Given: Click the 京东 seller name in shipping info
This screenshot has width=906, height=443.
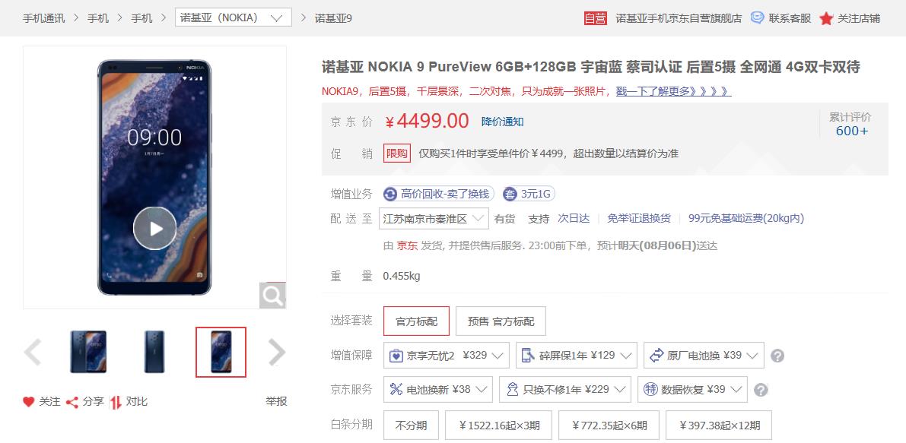Looking at the screenshot, I should click(x=407, y=245).
